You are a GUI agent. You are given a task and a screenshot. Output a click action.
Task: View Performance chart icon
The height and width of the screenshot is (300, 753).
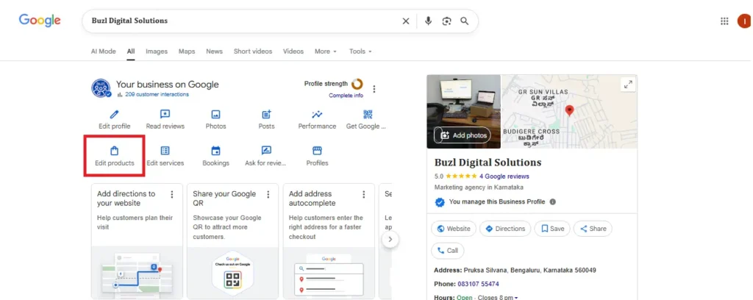[x=317, y=114]
